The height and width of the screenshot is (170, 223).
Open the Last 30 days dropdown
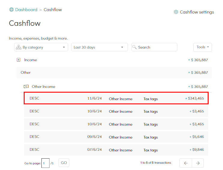(x=99, y=47)
